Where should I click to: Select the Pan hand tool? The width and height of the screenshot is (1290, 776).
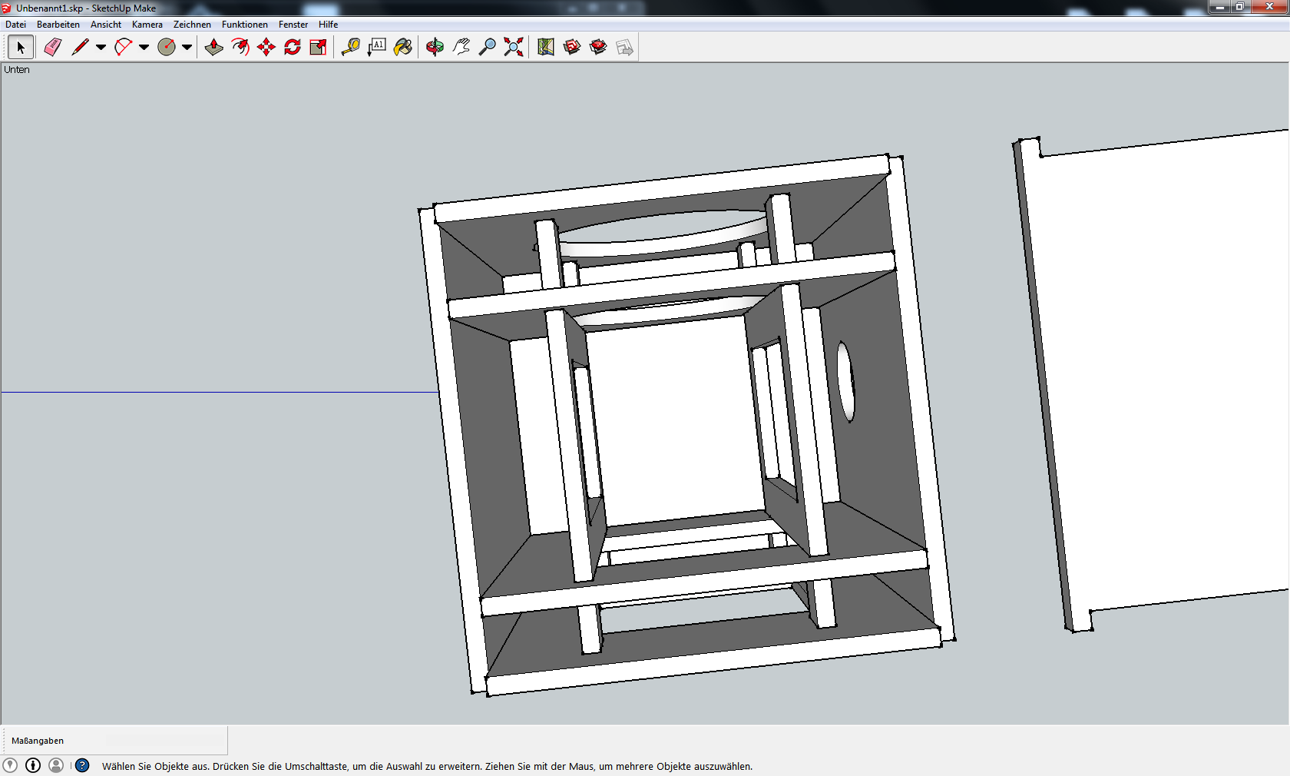[461, 48]
